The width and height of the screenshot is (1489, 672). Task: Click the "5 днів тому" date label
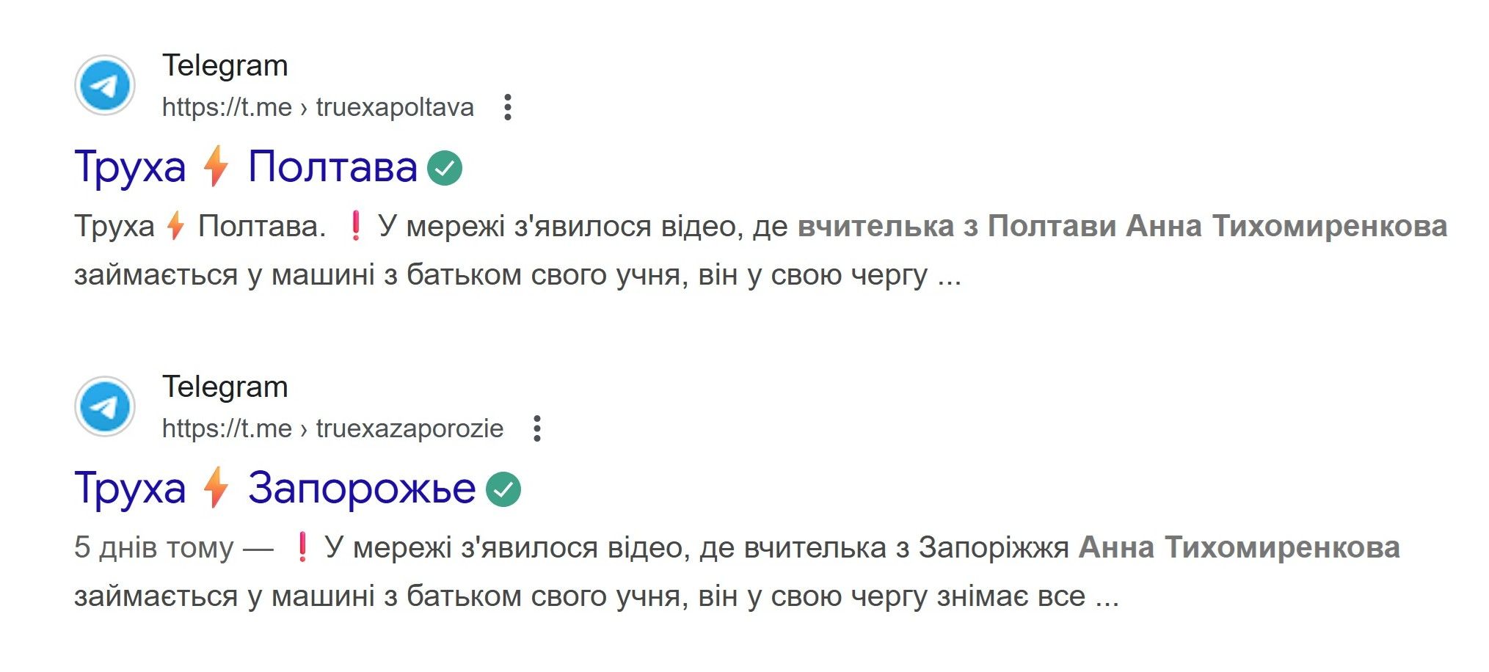(x=153, y=548)
